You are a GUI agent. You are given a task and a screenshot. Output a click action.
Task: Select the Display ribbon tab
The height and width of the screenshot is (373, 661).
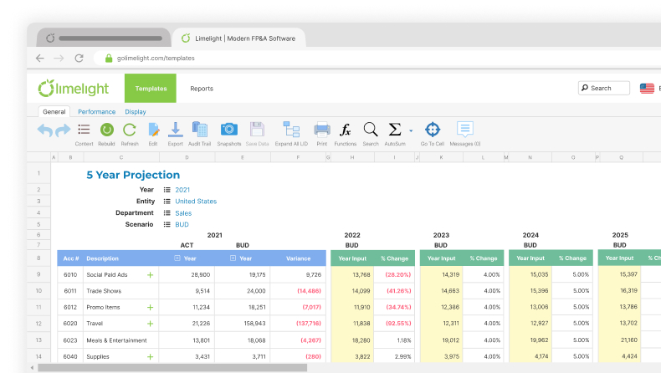[x=136, y=112]
